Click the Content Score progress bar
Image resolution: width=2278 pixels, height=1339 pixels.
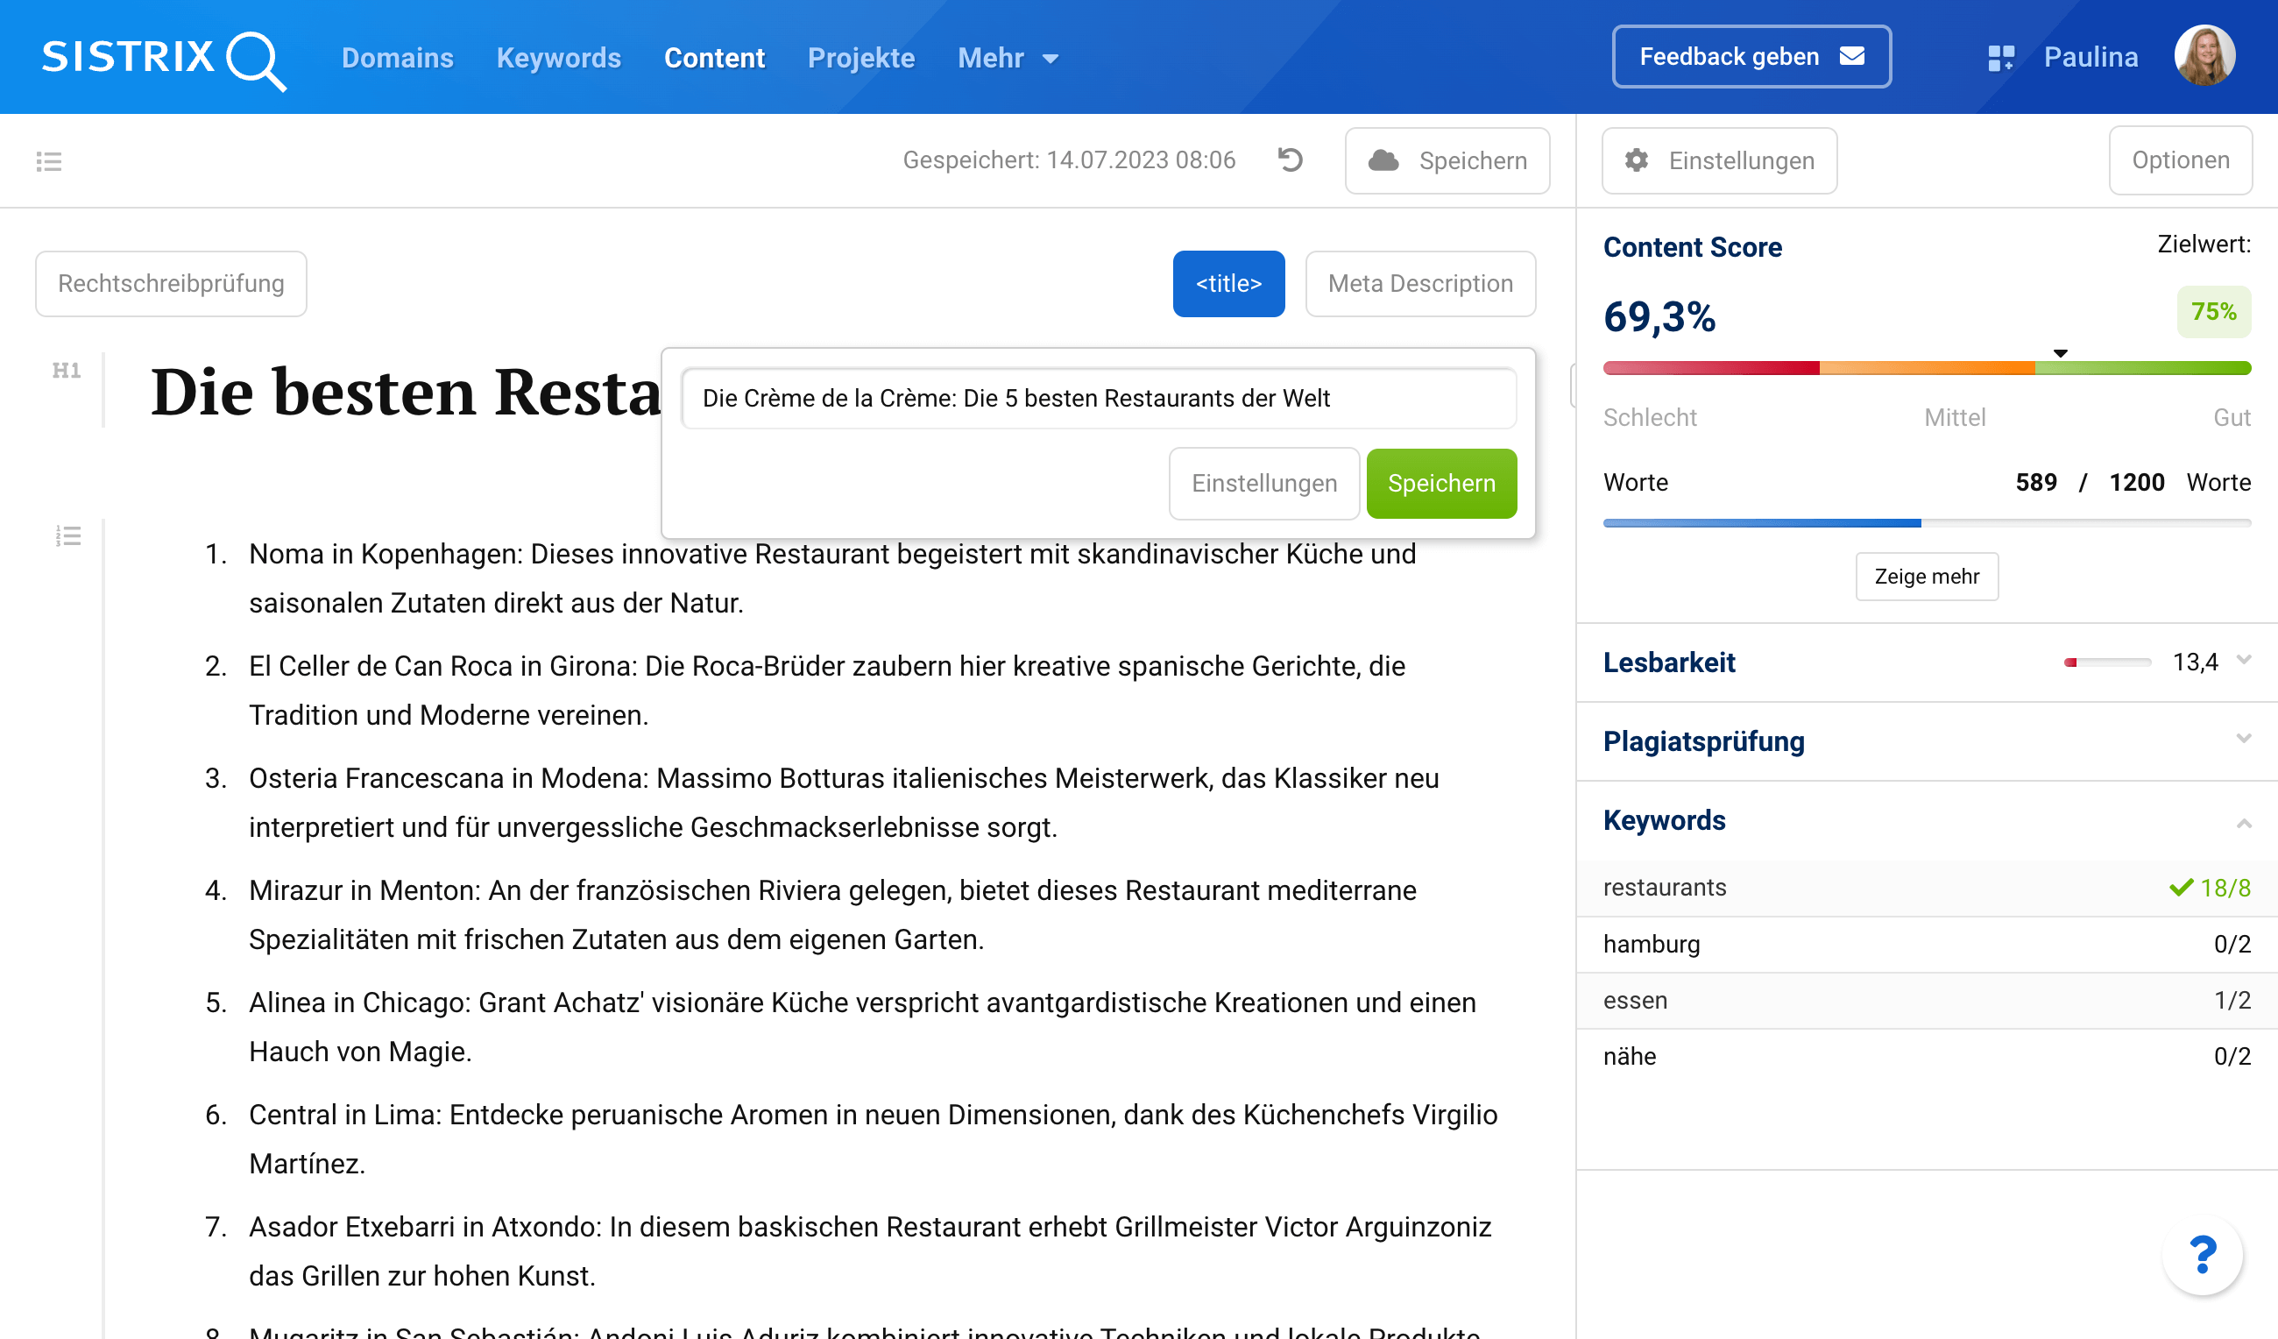(1926, 368)
